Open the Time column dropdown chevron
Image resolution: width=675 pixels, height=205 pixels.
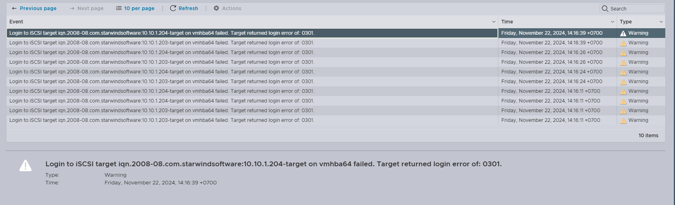[612, 22]
